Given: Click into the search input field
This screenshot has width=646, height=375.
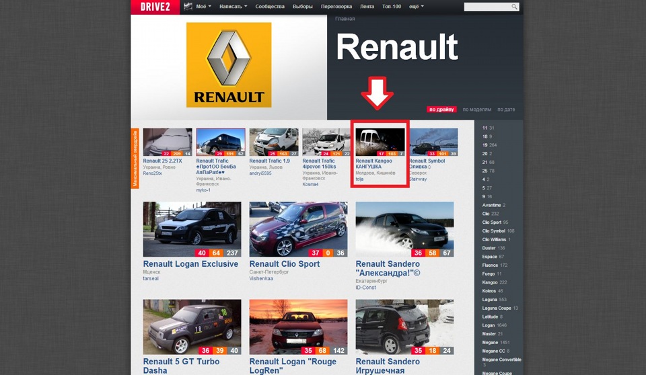Looking at the screenshot, I should pos(487,7).
